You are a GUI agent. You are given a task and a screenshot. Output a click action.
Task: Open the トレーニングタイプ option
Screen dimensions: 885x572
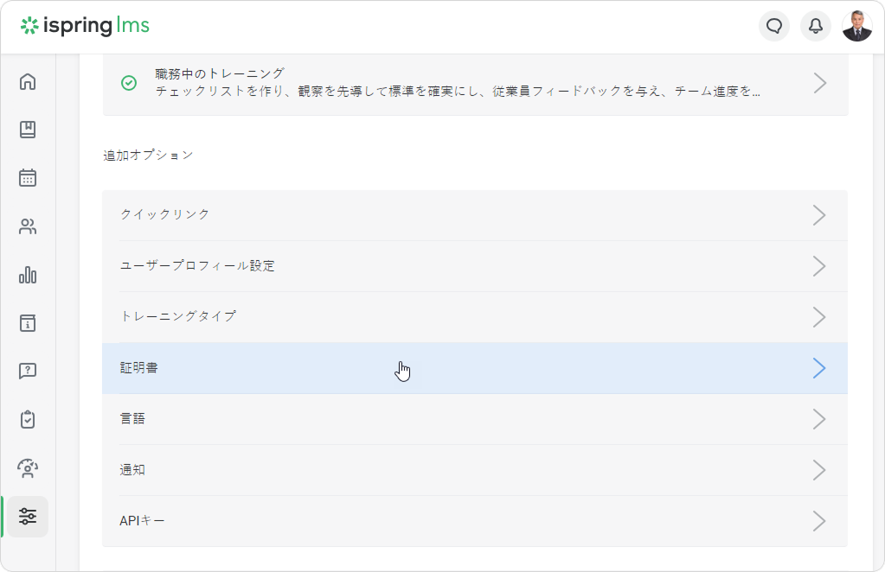[x=178, y=316]
